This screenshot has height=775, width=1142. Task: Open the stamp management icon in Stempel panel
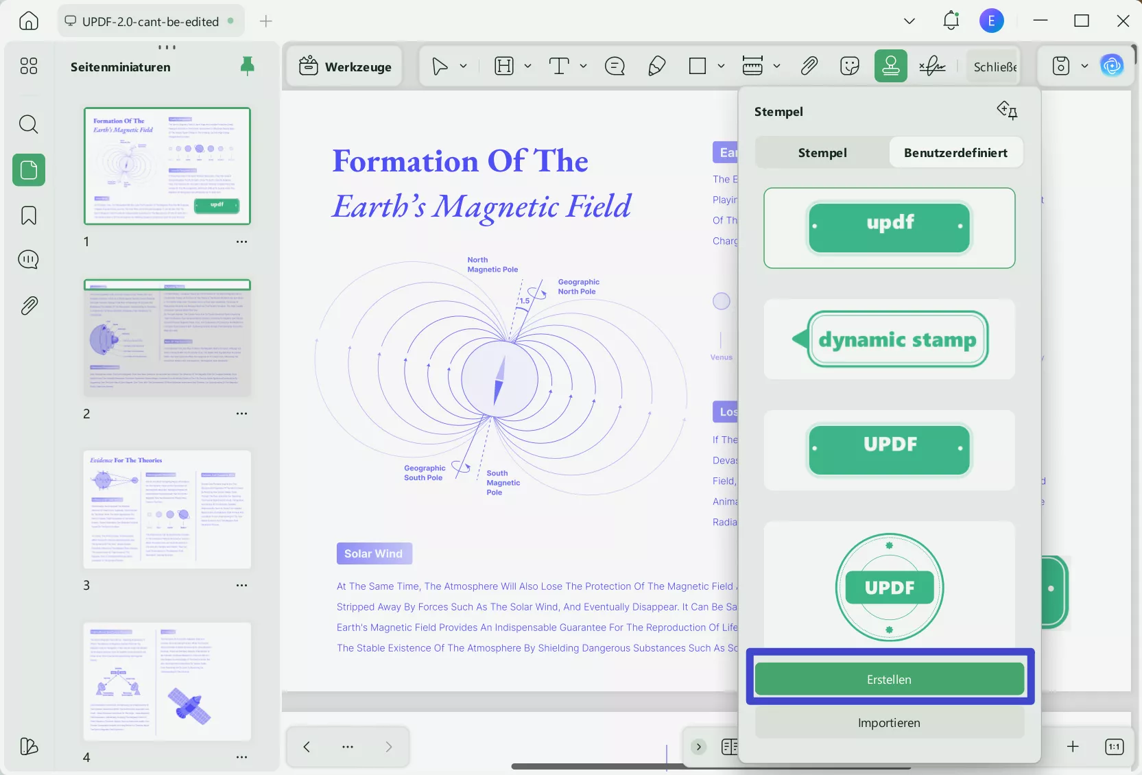click(x=1007, y=110)
